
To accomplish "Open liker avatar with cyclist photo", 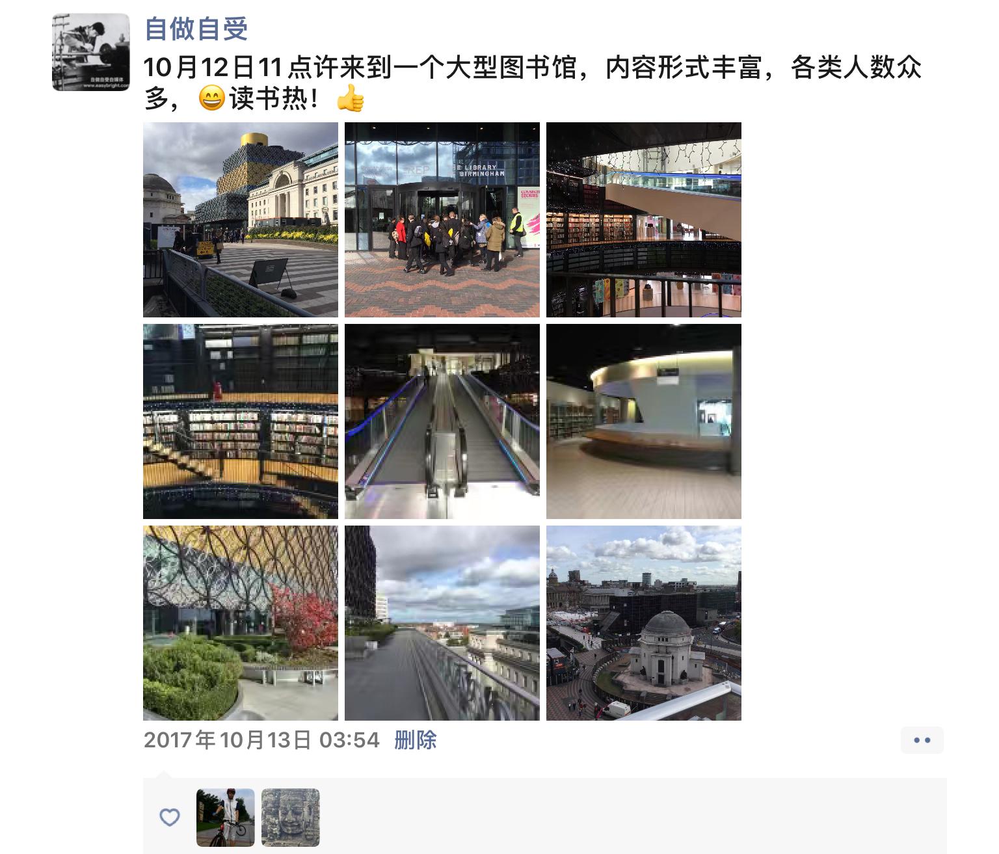I will (x=226, y=818).
